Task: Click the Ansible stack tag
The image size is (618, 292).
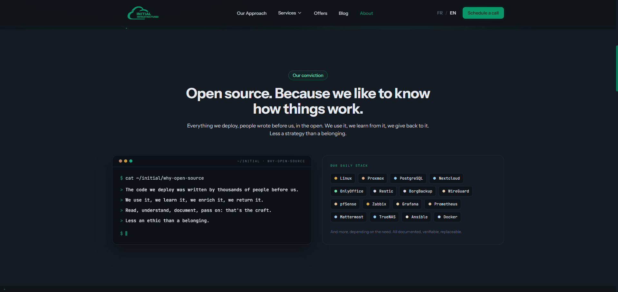Action: (x=416, y=217)
